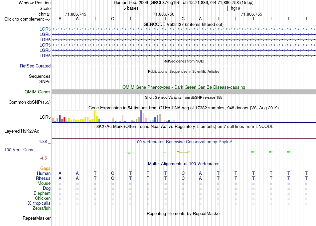Screen dimensions: 316x226
Task: Click the 'Scale' track label
Action: [x=45, y=8]
